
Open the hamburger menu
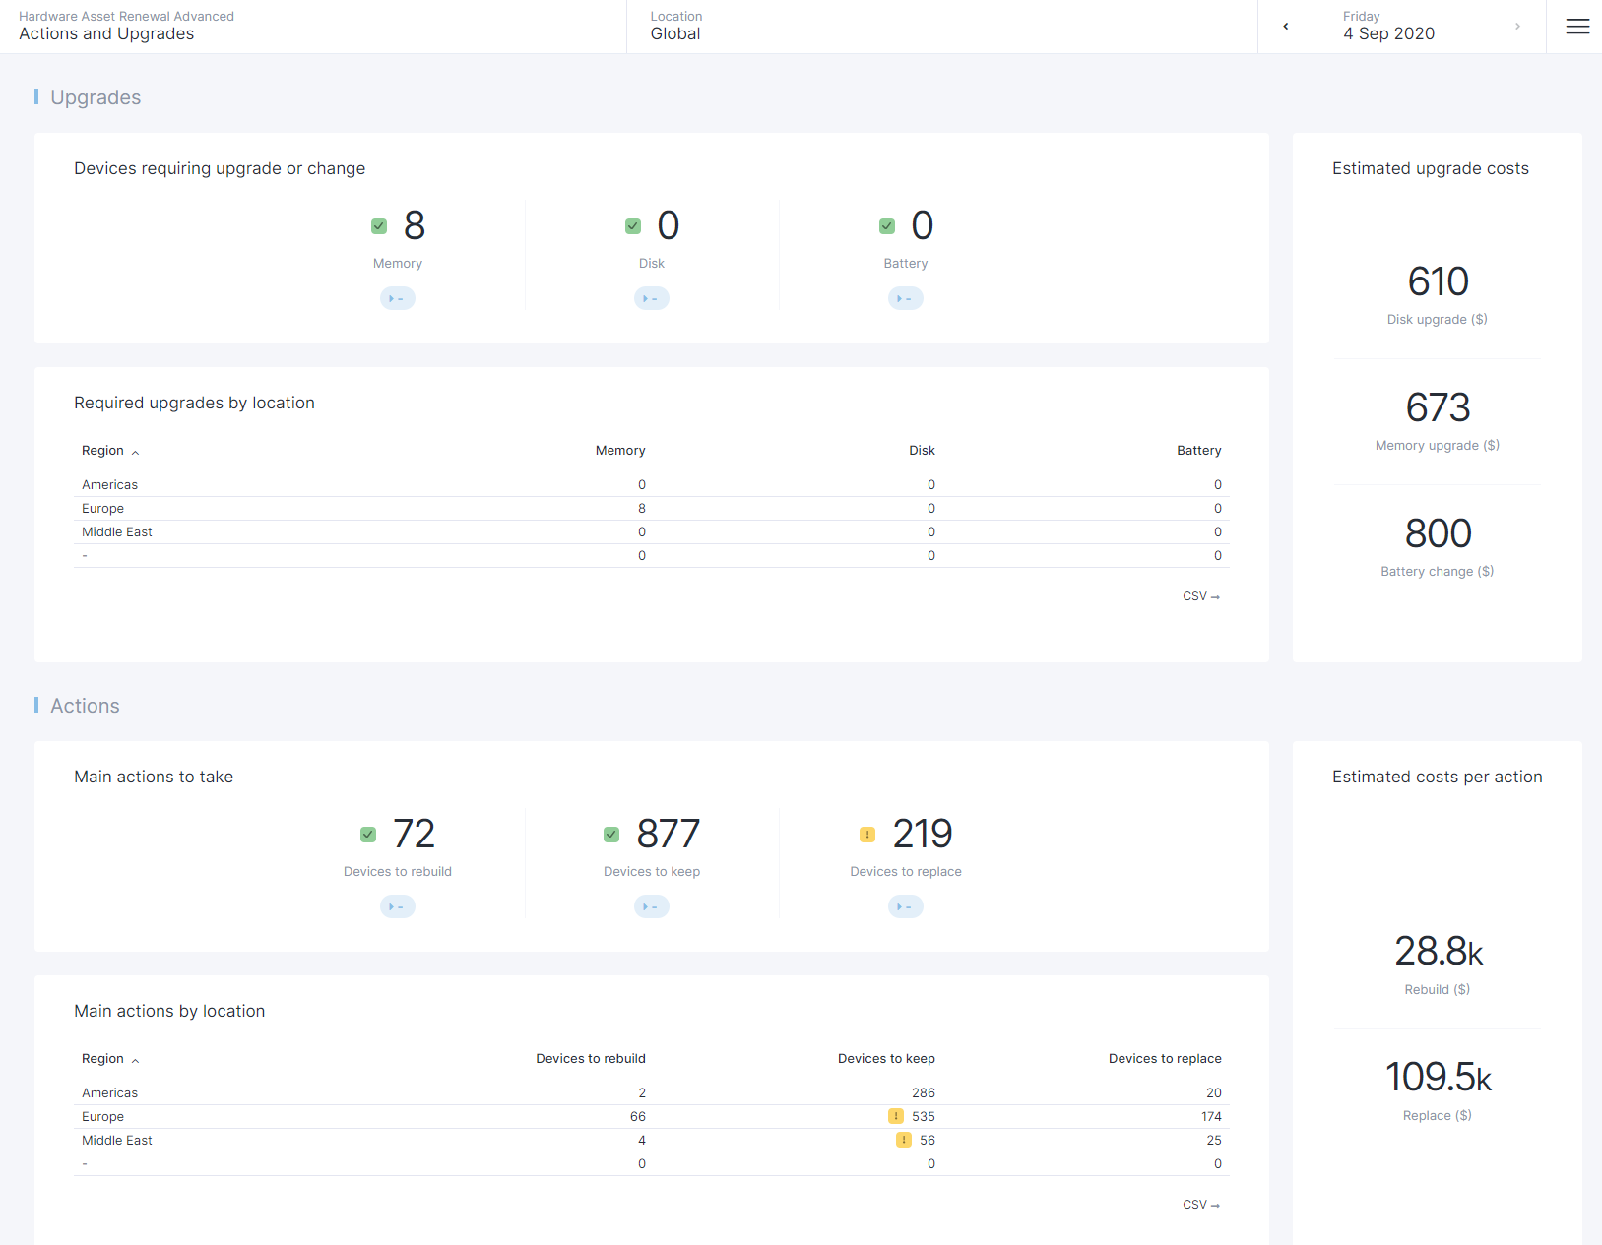click(1577, 27)
